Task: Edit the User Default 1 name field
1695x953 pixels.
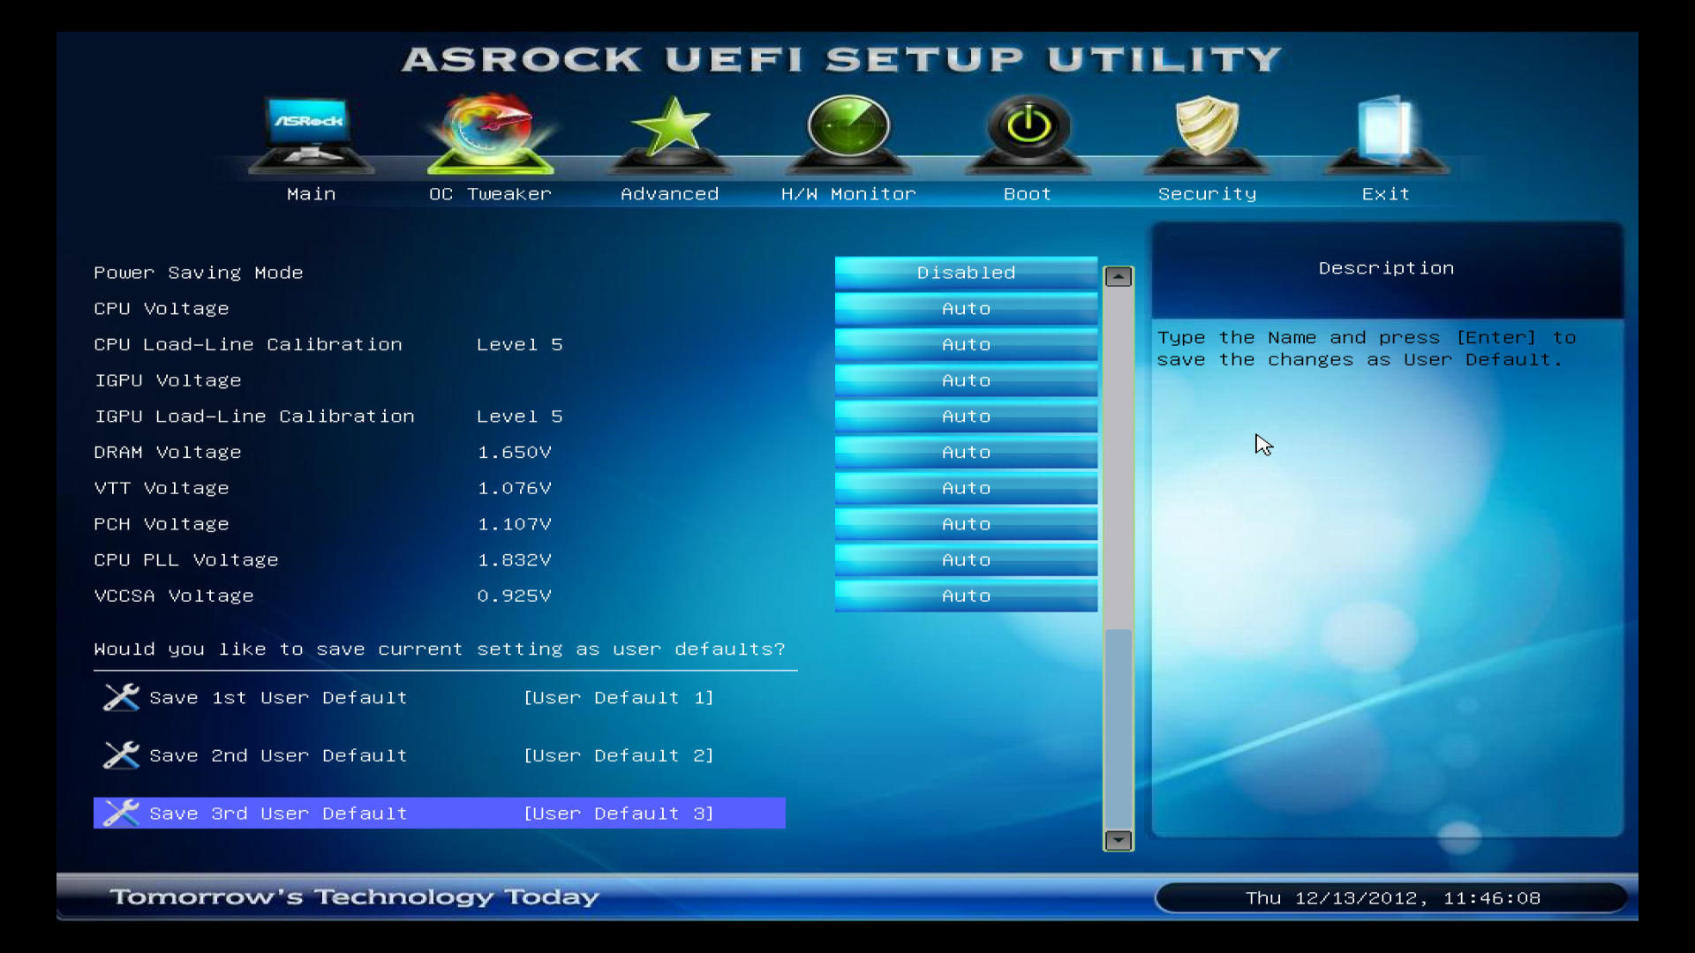Action: coord(618,698)
